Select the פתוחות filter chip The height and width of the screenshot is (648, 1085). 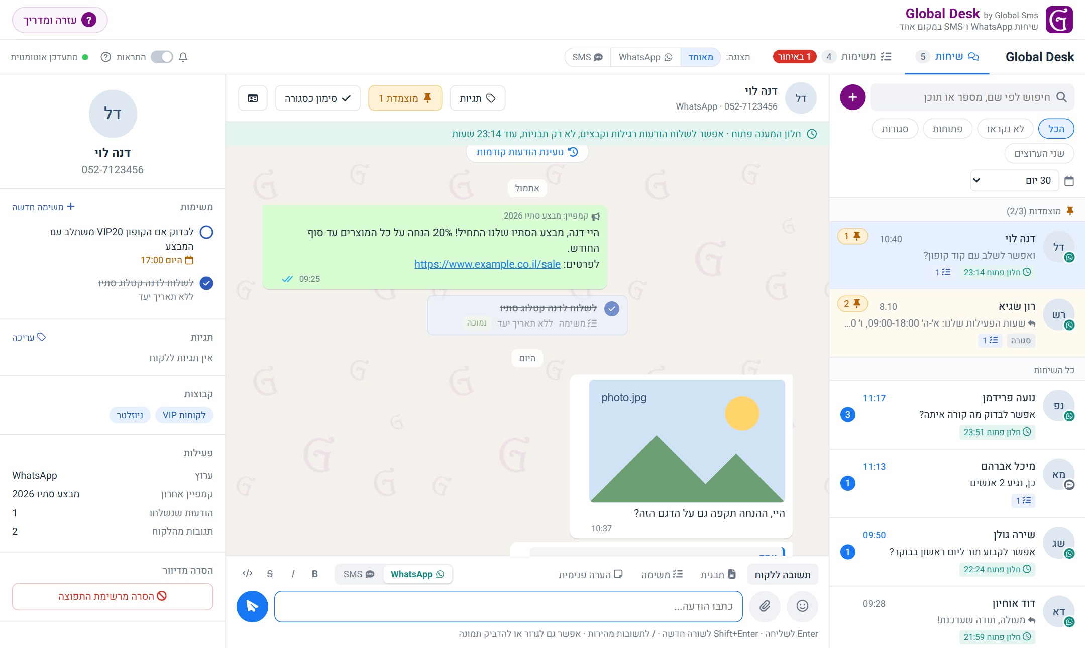point(947,129)
